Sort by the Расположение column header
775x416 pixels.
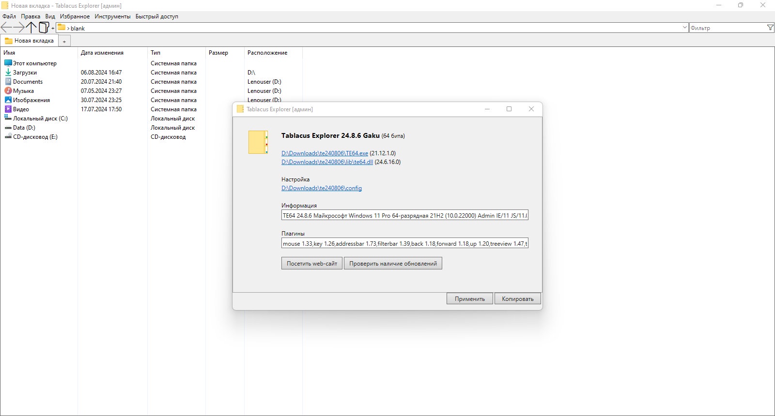(x=273, y=53)
